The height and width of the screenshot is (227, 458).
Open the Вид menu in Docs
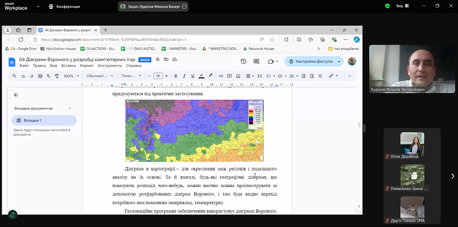[x=53, y=66]
